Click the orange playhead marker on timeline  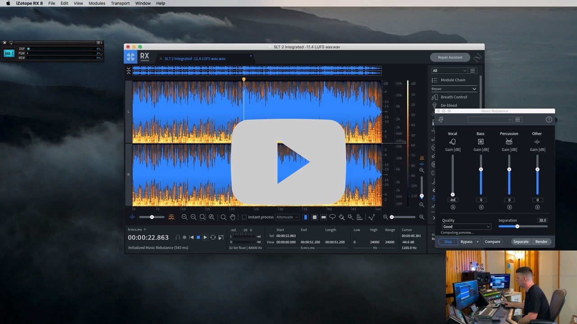click(x=244, y=80)
